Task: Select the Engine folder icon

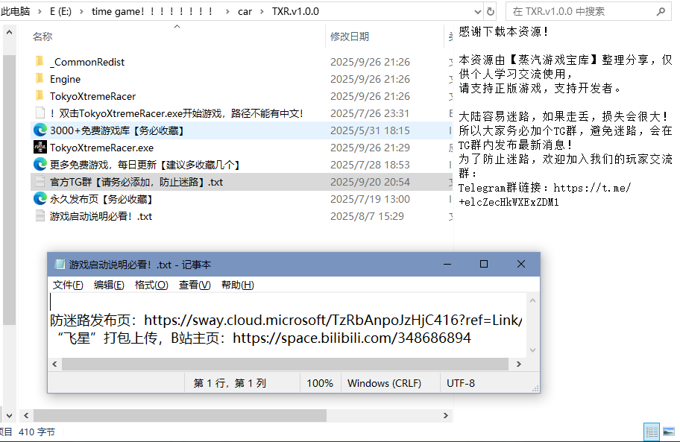Action: (40, 79)
